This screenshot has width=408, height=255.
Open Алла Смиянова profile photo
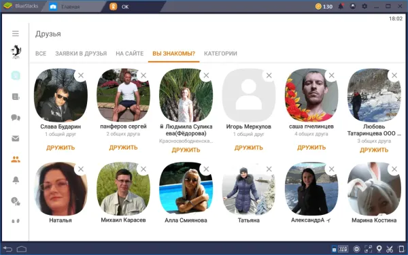point(186,189)
